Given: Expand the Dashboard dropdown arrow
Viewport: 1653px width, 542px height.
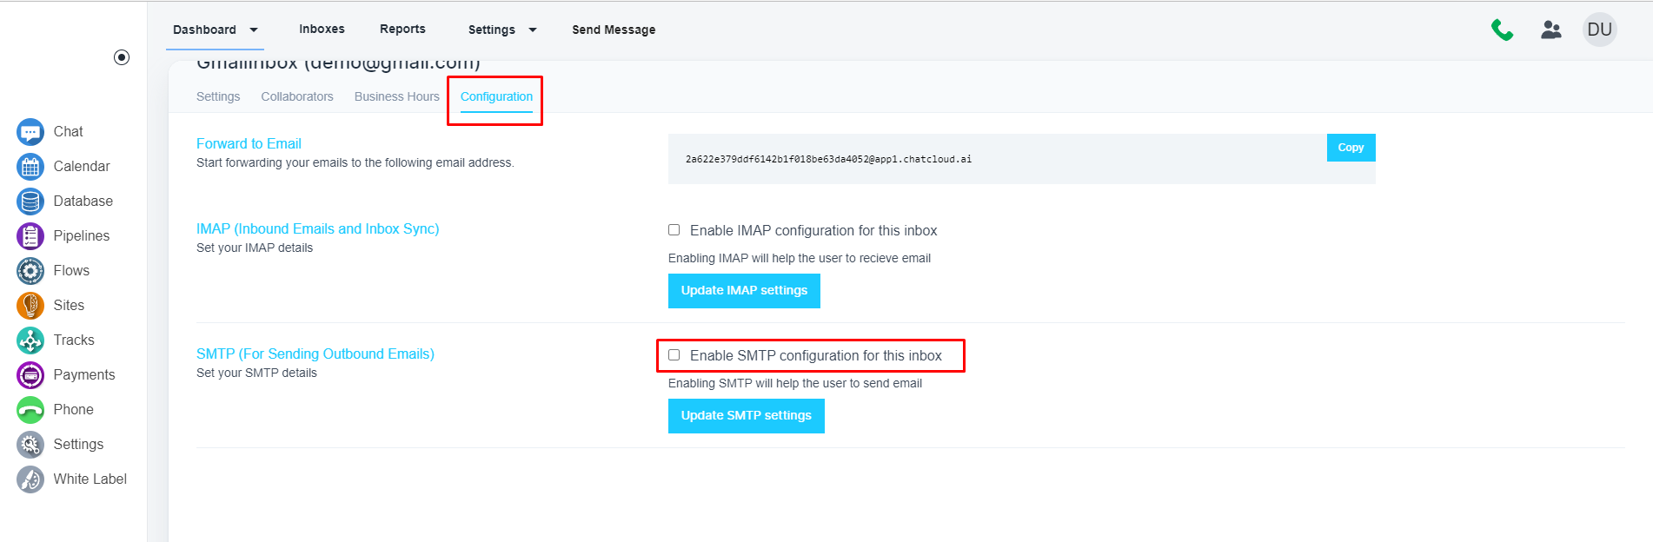Looking at the screenshot, I should [x=254, y=30].
